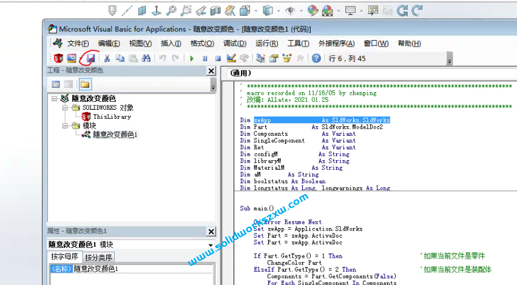Expand the standard toolbar options arrow
Image resolution: width=517 pixels, height=285 pixels.
tap(450, 59)
